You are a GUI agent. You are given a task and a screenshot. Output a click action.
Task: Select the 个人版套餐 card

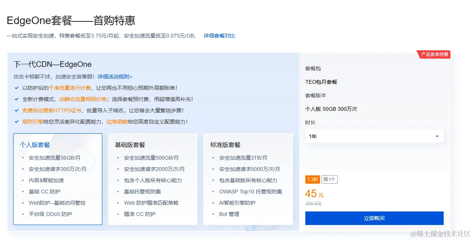[x=58, y=179]
